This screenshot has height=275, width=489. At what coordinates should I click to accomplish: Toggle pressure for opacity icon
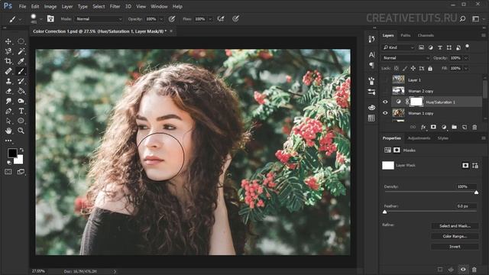click(171, 19)
